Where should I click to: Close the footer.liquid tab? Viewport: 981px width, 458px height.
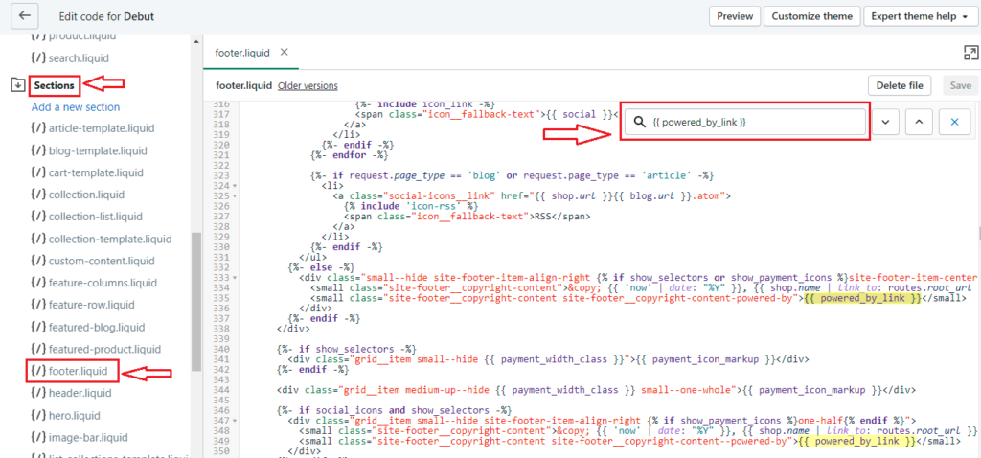click(x=284, y=52)
